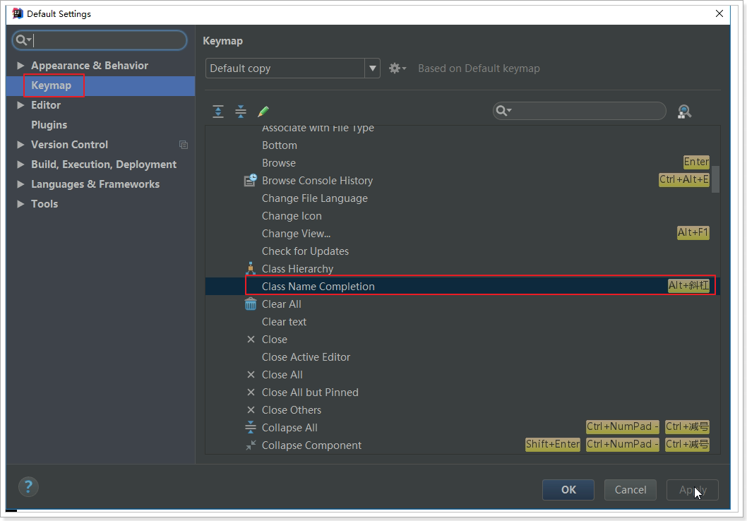Click the help question mark icon
Screen dimensions: 747x521
pyautogui.click(x=28, y=486)
